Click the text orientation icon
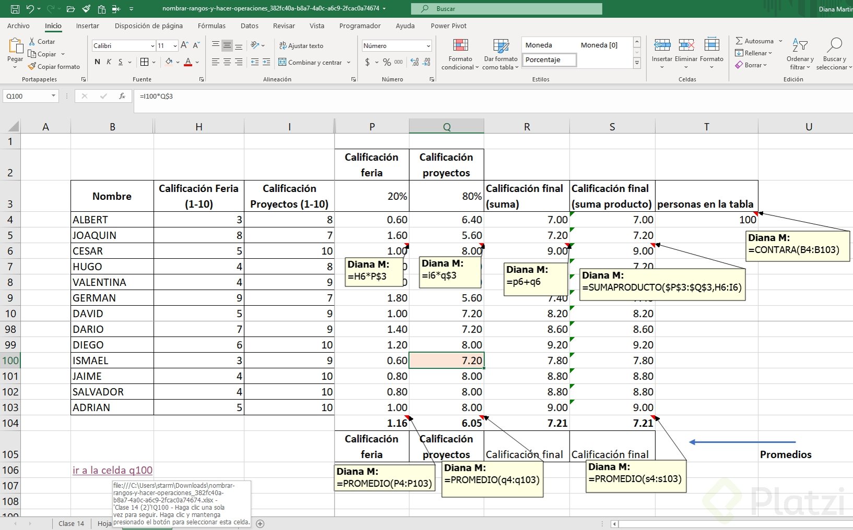853x530 pixels. [x=255, y=45]
